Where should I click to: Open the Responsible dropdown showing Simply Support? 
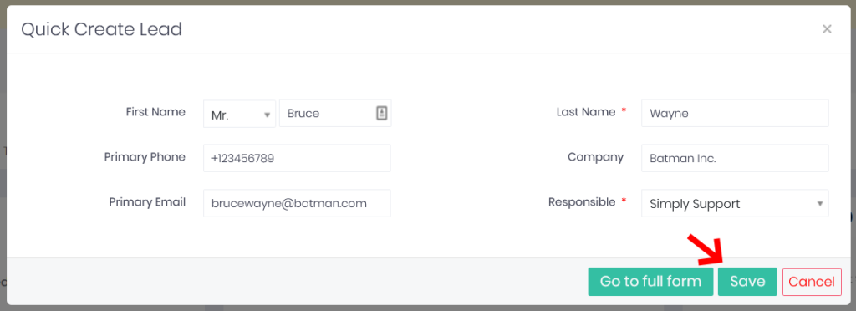click(x=735, y=203)
